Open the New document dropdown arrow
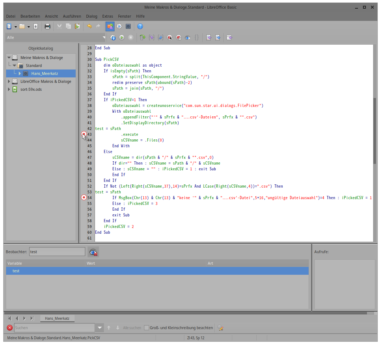This screenshot has height=345, width=381. (x=15, y=27)
